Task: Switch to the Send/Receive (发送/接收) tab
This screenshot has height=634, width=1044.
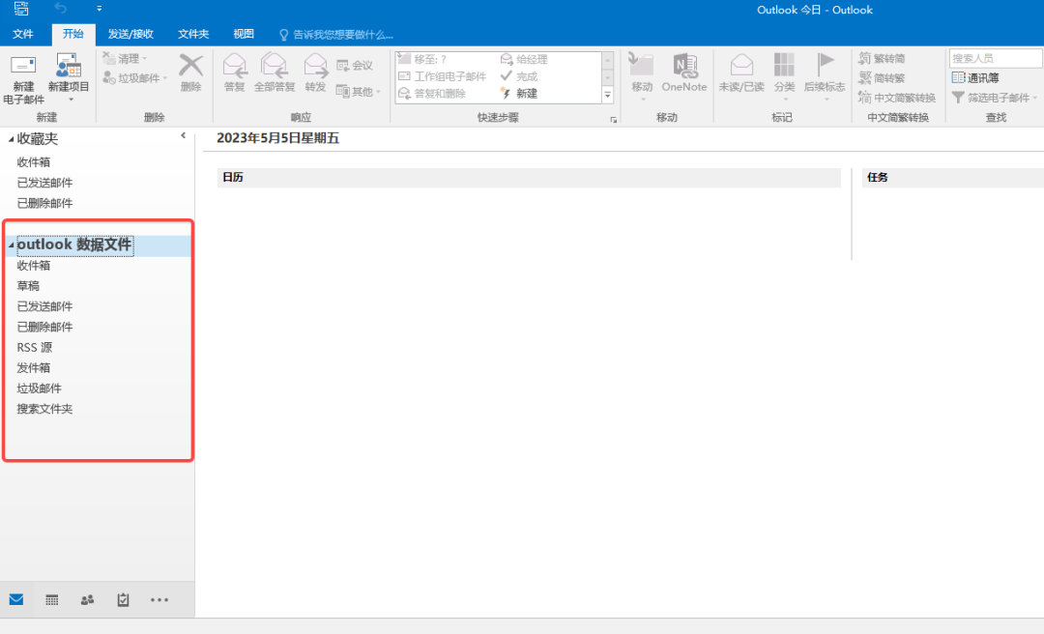Action: [x=130, y=34]
